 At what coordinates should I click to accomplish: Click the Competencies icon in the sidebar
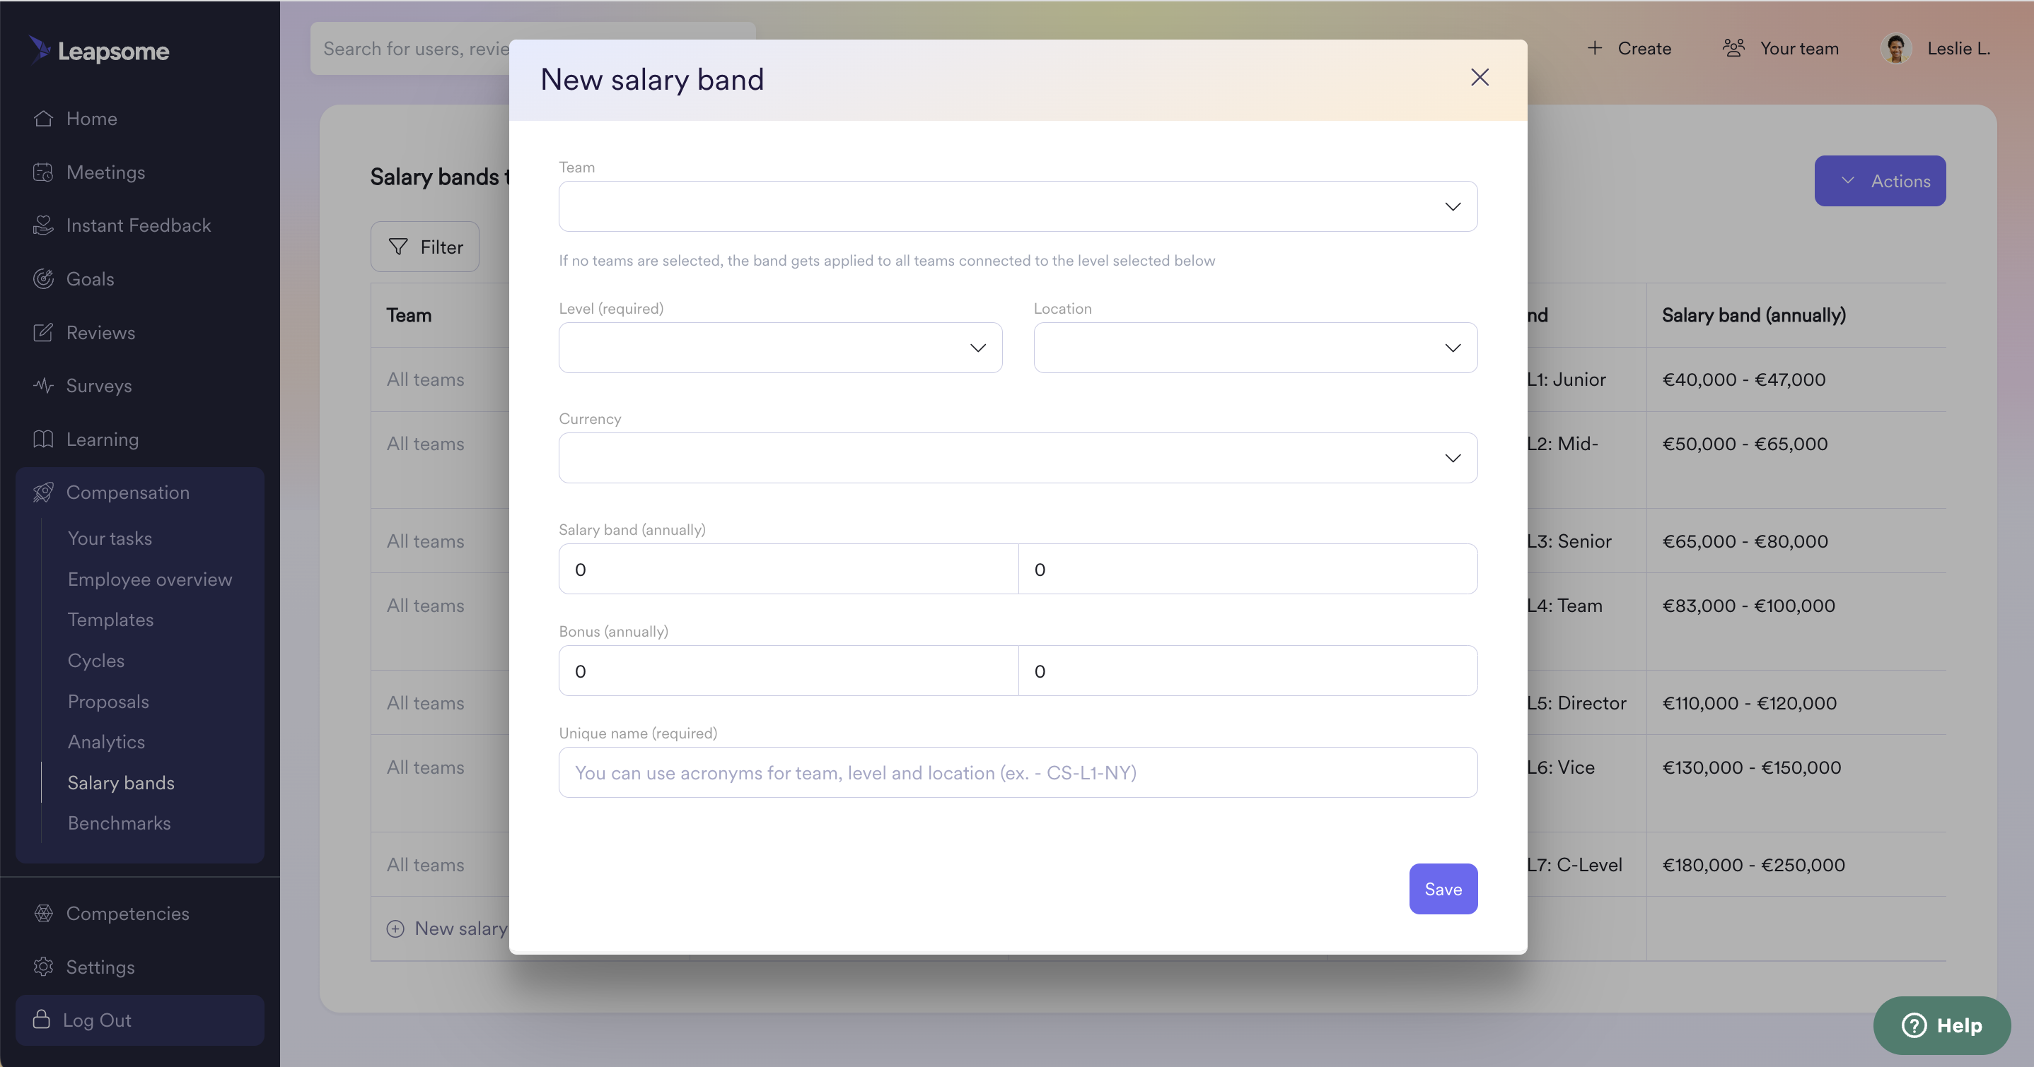coord(43,913)
